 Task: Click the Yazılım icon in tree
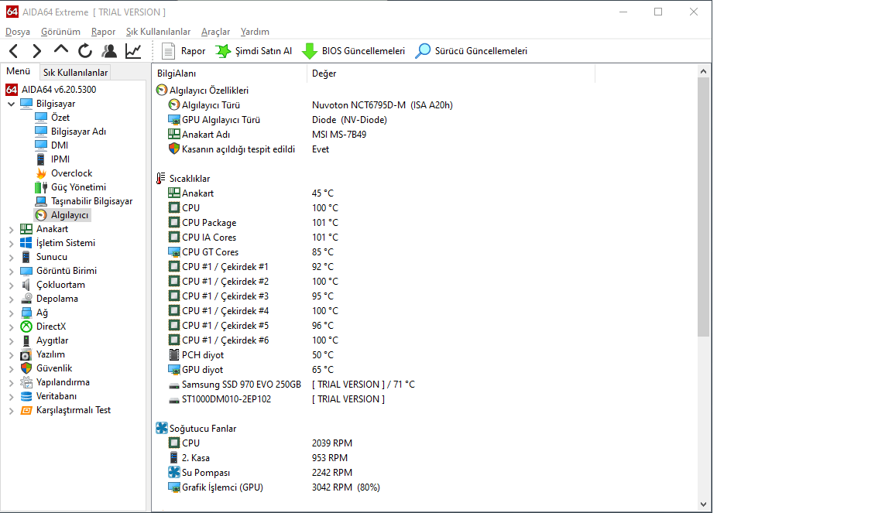(26, 354)
